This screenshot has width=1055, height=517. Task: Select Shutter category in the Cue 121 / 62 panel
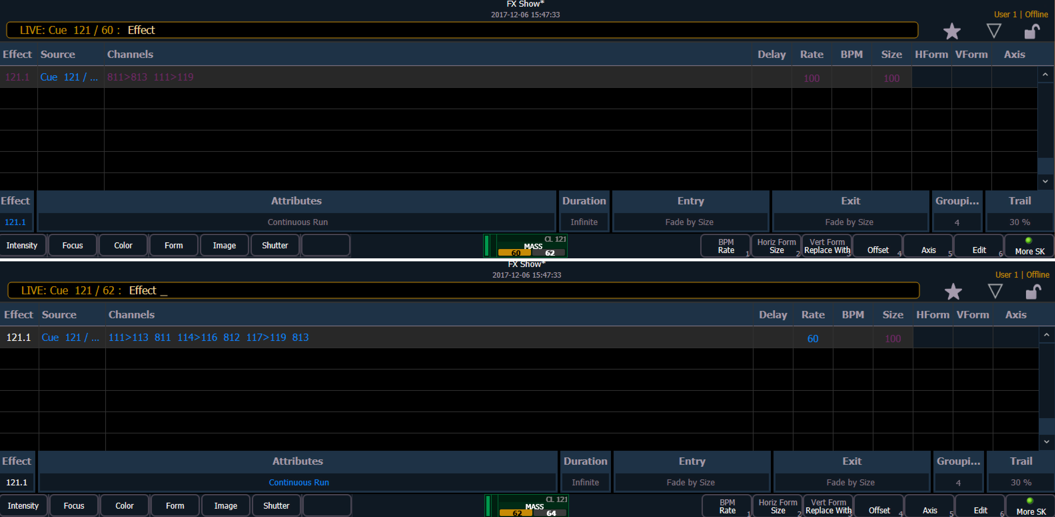[276, 506]
